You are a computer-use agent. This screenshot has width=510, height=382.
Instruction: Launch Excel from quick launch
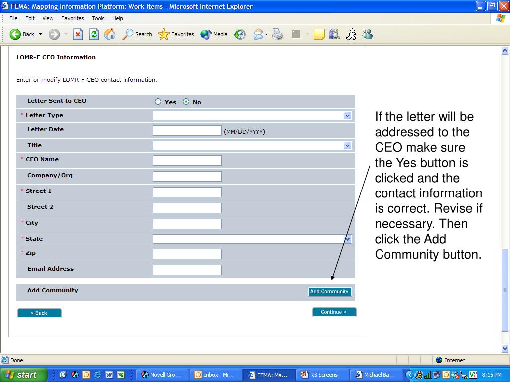[x=121, y=375]
